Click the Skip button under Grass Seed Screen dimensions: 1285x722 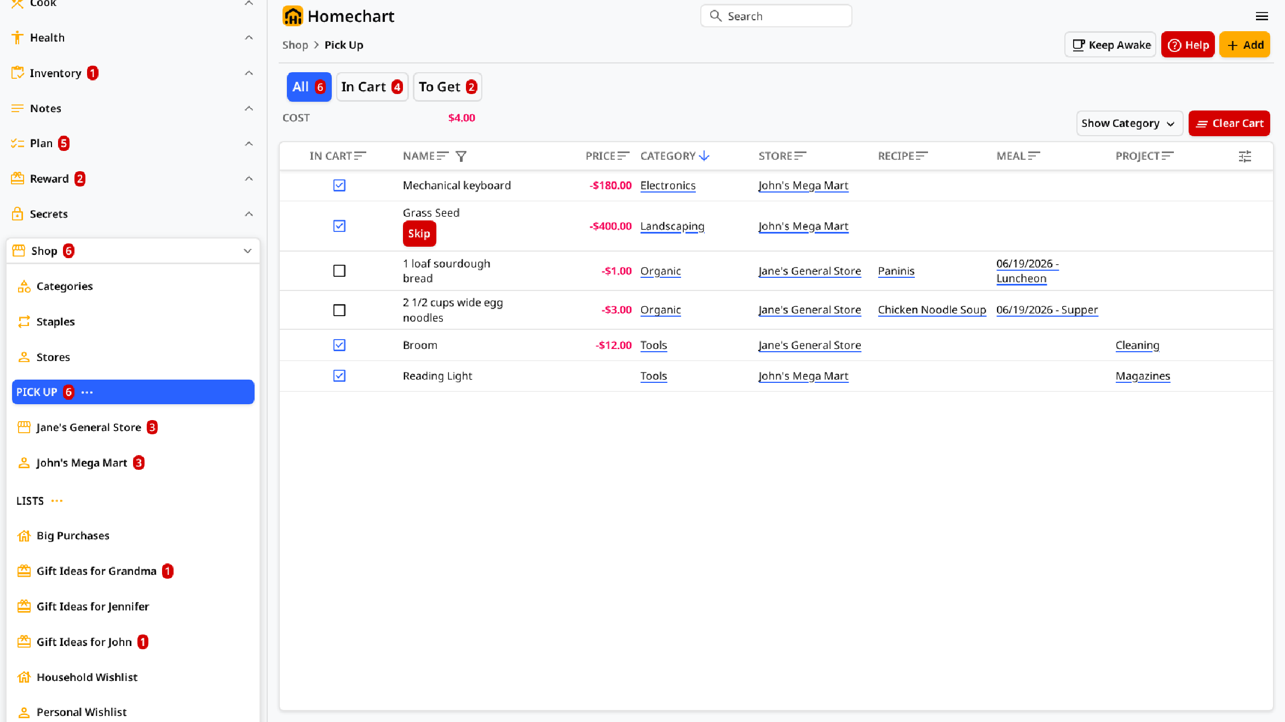tap(419, 234)
